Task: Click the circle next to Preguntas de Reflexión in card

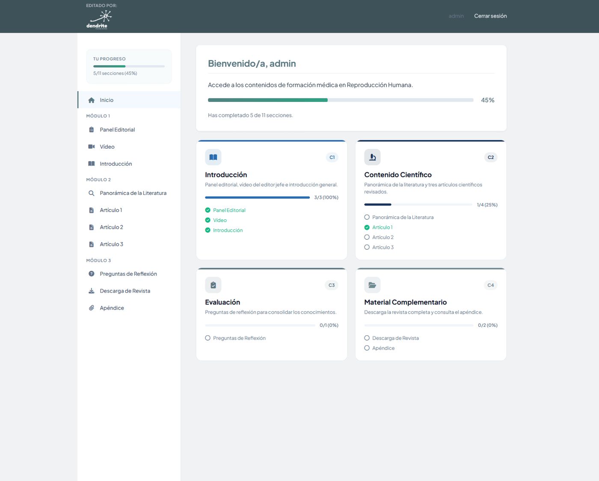Action: [208, 338]
